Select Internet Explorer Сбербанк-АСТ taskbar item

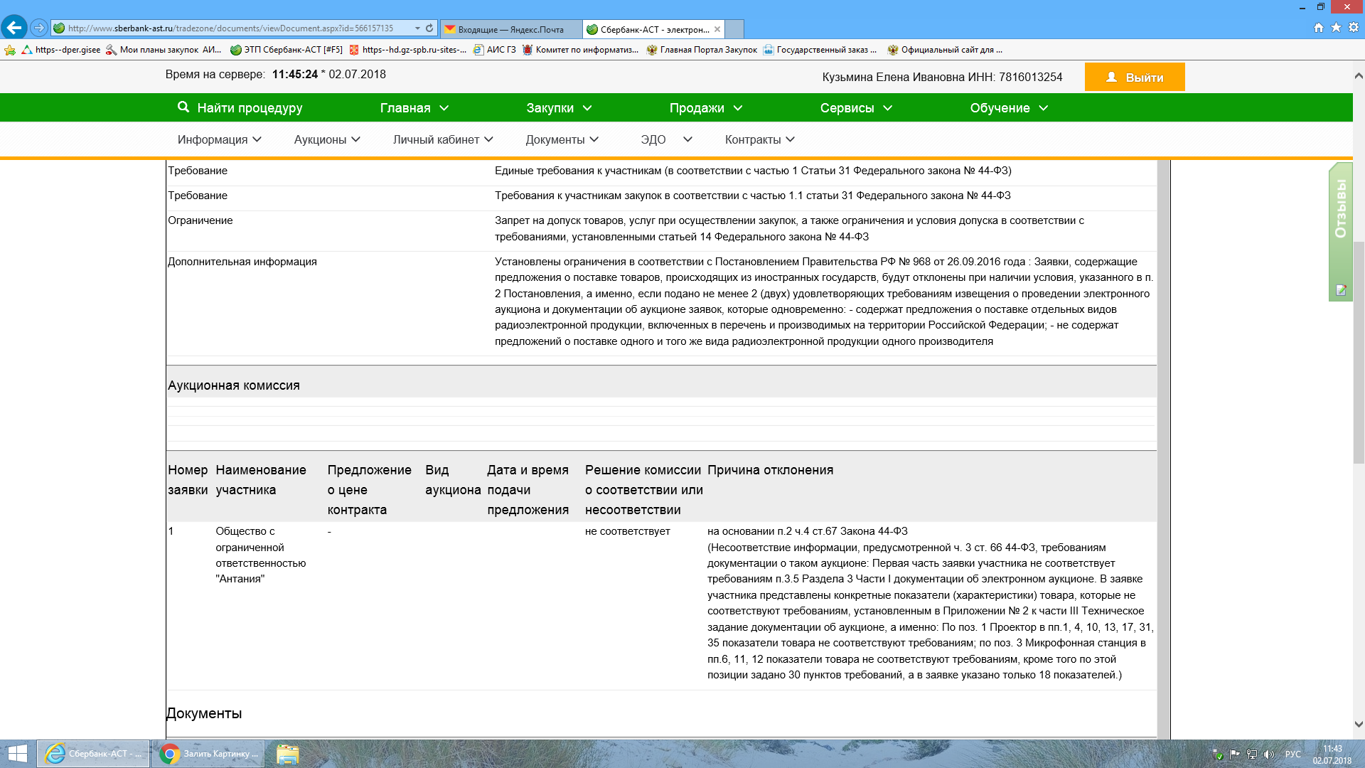click(93, 754)
